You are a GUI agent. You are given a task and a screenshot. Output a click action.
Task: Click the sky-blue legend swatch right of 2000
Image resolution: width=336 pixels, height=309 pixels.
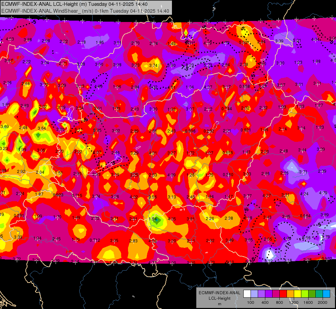(x=326, y=294)
